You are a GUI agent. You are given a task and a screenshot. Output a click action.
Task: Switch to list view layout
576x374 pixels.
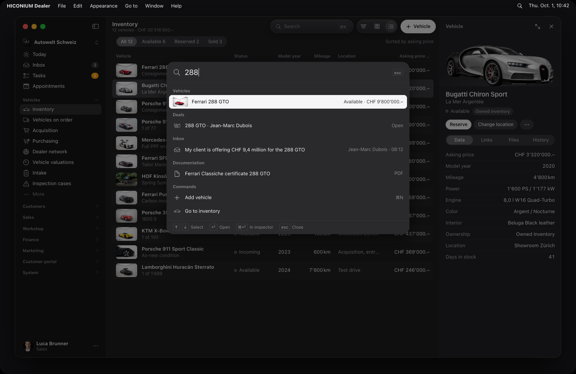391,26
